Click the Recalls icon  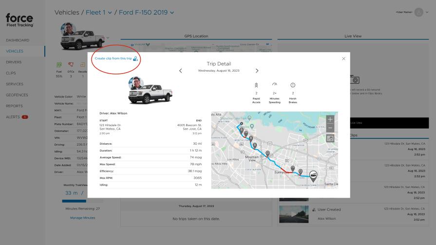[83, 64]
